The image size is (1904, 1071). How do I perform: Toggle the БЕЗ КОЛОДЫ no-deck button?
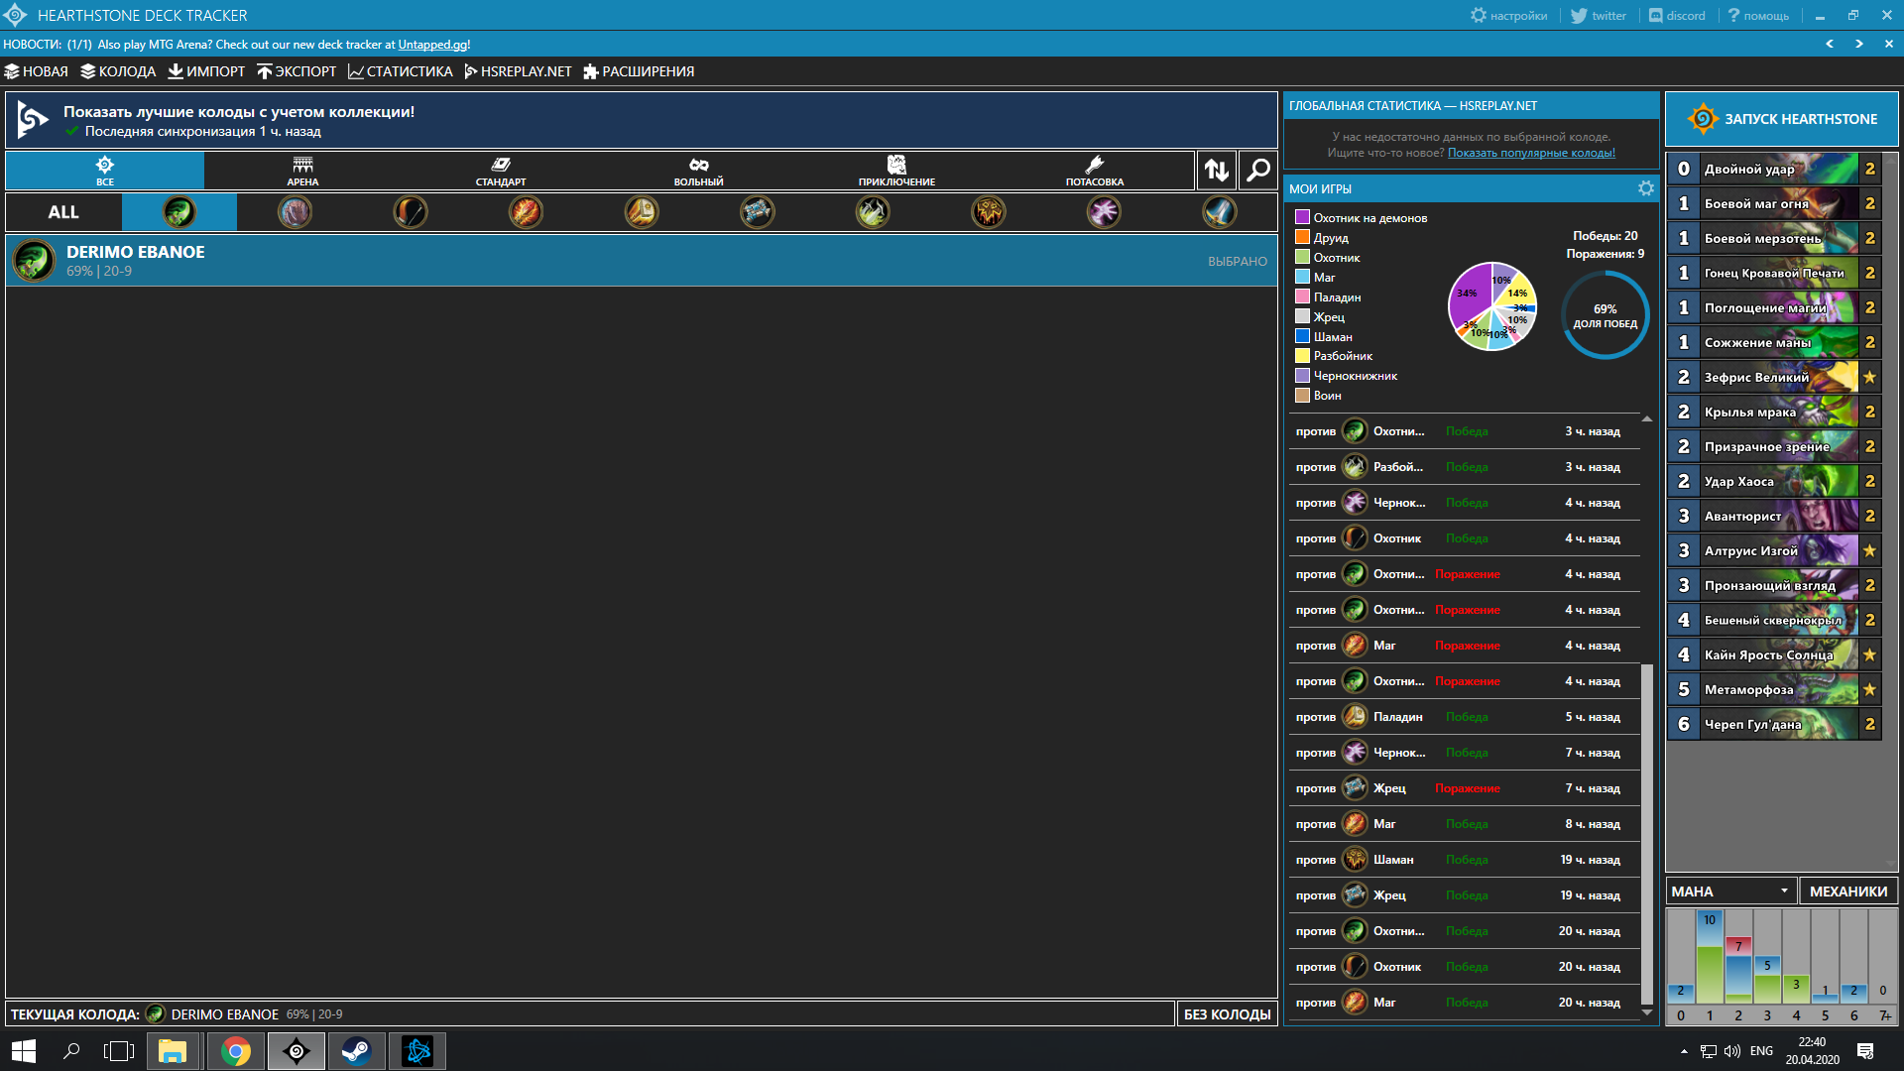point(1227,1014)
